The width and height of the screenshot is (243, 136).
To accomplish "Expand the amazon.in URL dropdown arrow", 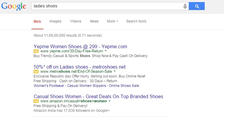I will coord(109,101).
